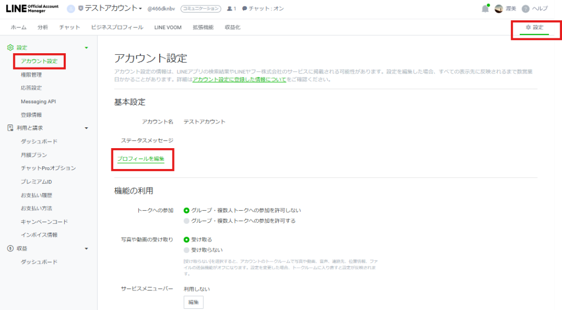Open the notification bell icon
562x310 pixels.
click(485, 9)
